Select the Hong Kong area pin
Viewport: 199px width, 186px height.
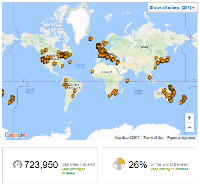(155, 67)
